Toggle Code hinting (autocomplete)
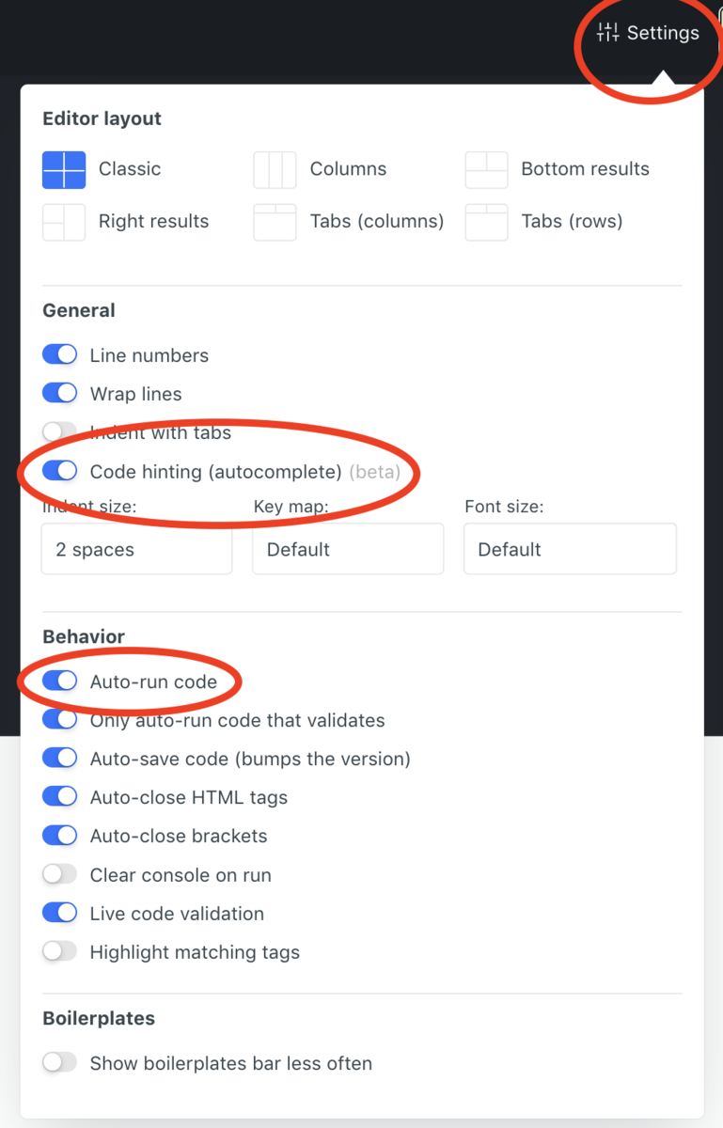This screenshot has width=723, height=1128. 59,471
